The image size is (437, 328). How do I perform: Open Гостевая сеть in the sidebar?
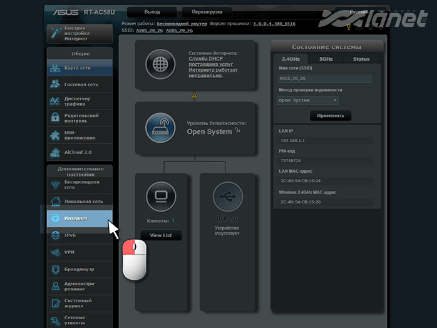[80, 85]
